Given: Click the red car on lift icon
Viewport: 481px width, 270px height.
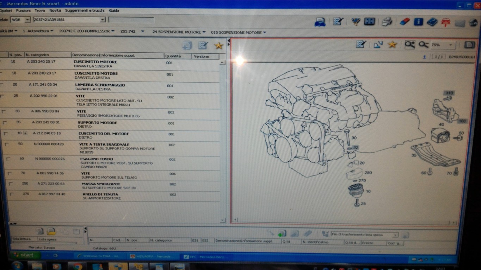Looking at the screenshot, I should click(446, 22).
